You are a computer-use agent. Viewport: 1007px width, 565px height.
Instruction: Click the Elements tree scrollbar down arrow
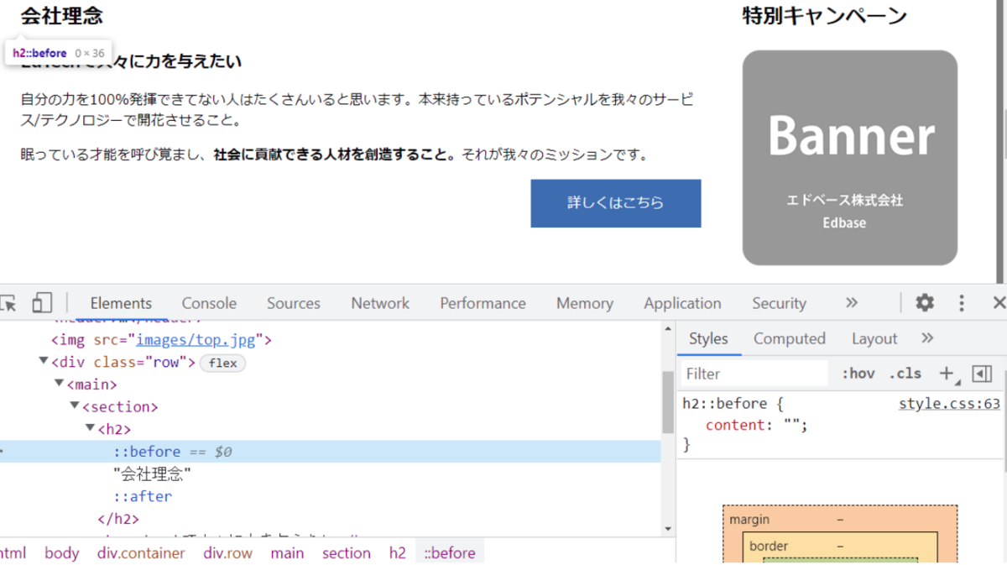[668, 529]
